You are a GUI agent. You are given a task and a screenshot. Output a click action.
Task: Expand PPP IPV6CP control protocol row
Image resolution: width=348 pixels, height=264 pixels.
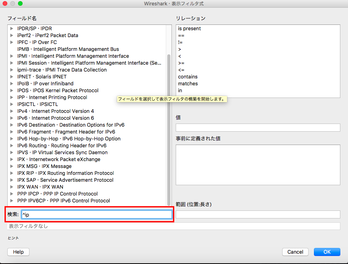(x=12, y=200)
